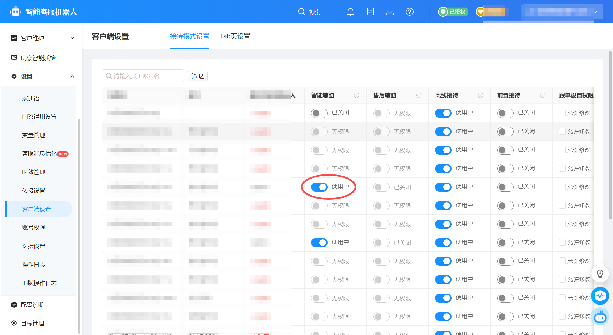Click the 跟单设置权限 column header
The image size is (613, 335).
coord(576,95)
